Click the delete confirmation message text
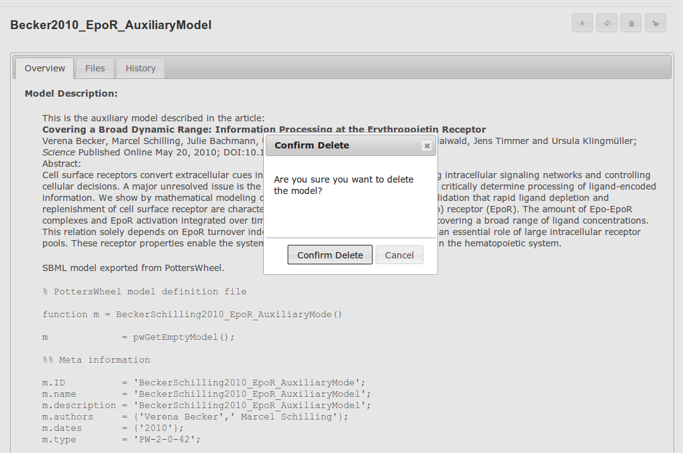Screen dimensions: 683x453 click(x=343, y=184)
